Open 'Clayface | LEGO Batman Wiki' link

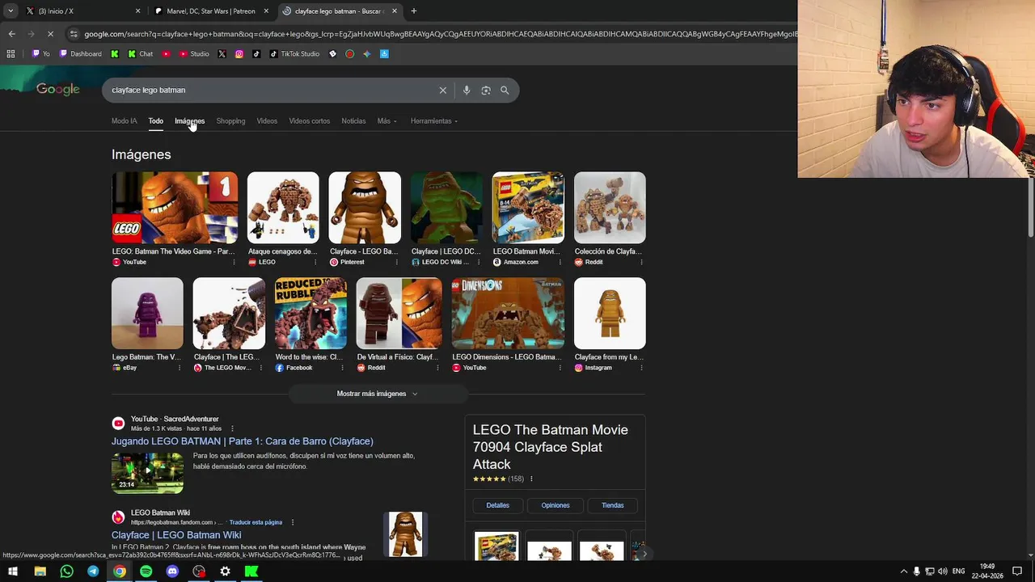point(176,535)
